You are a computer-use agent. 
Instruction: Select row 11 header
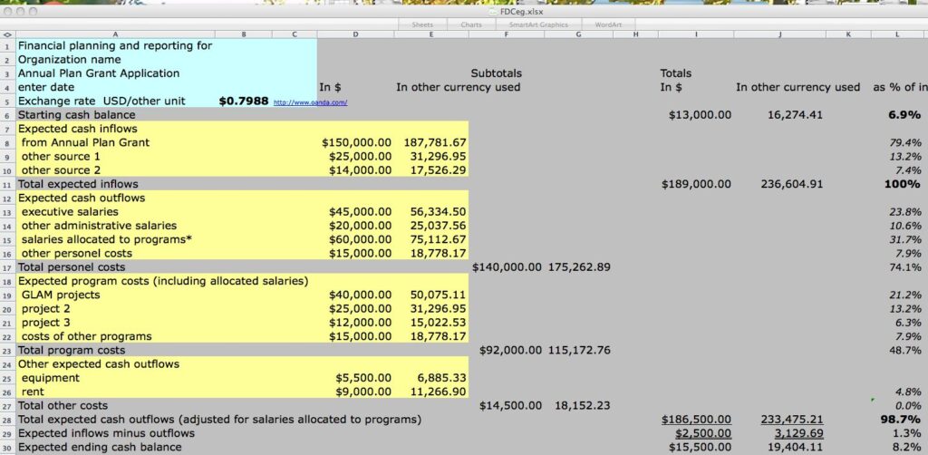pos(7,184)
